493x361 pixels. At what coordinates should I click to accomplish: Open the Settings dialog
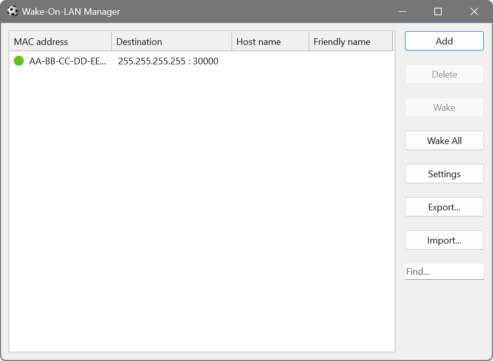444,174
